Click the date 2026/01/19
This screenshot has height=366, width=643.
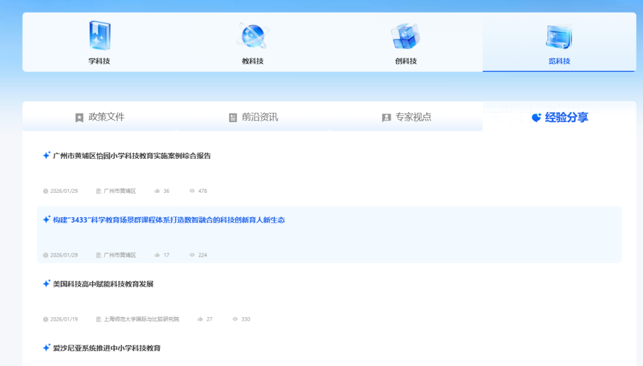pyautogui.click(x=64, y=319)
